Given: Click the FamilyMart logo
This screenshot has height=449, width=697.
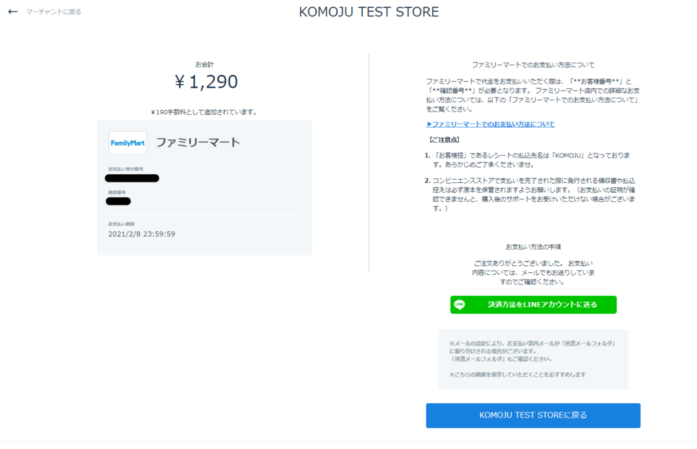Looking at the screenshot, I should point(128,143).
